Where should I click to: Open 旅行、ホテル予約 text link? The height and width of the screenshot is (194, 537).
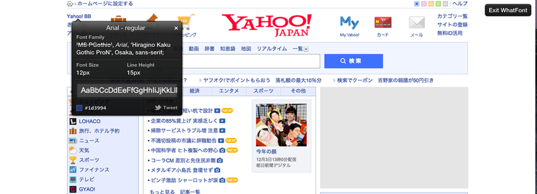pos(99,131)
